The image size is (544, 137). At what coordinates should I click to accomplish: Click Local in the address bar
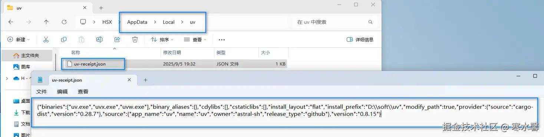point(169,22)
